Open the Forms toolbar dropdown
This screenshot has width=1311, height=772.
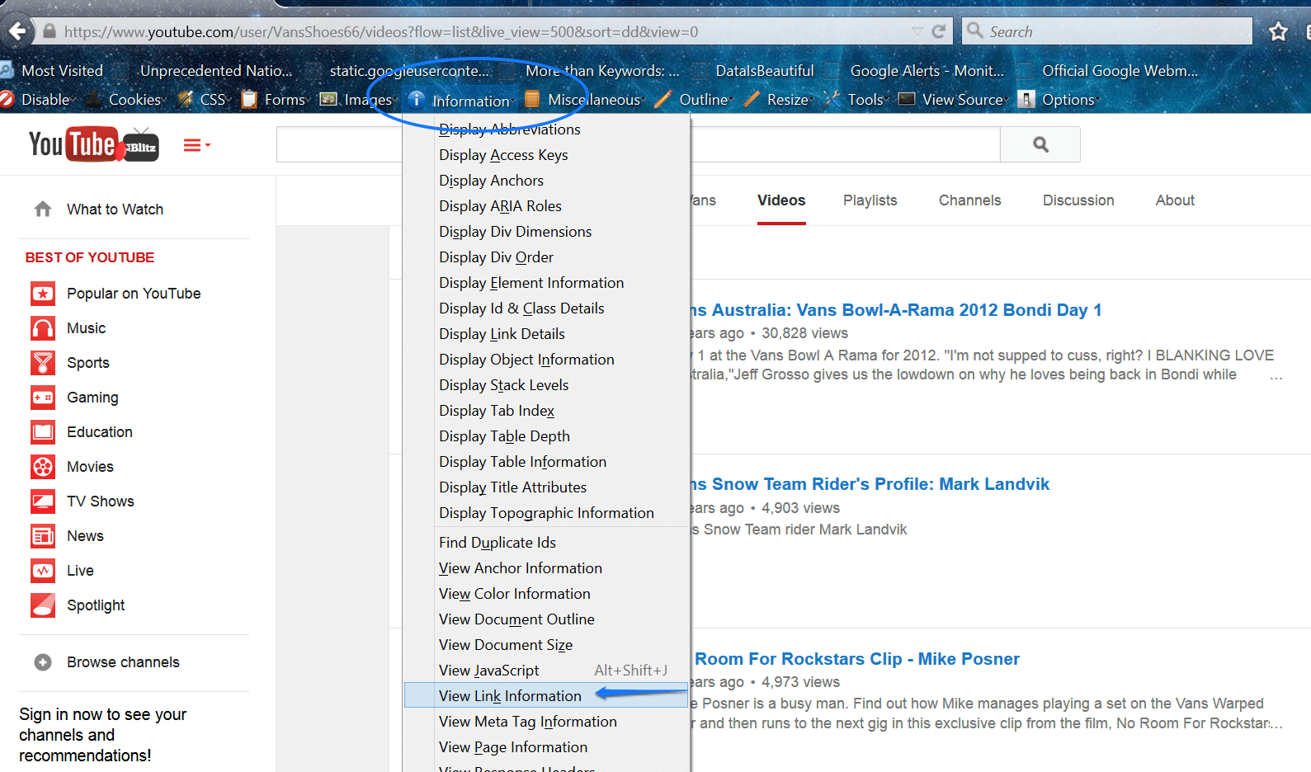pyautogui.click(x=276, y=100)
